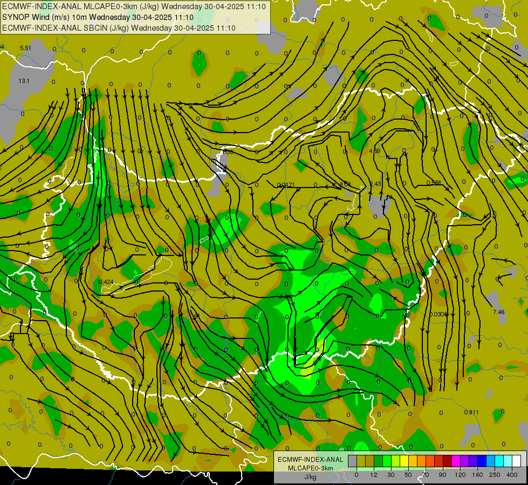Viewport: 528px width, 485px height.
Task: Click the 4.59 value on the map
Action: (374, 151)
